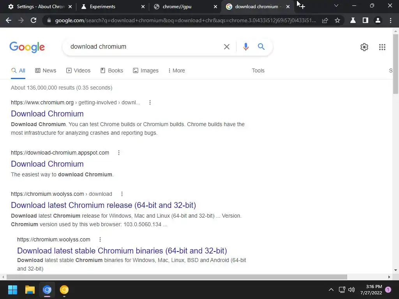
Task: Open Download latest stable Chromium binaries link
Action: (x=122, y=251)
